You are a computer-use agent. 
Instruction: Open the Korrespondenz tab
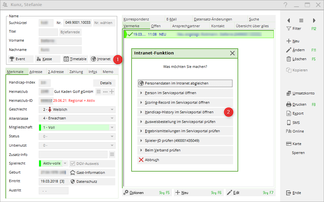(x=136, y=19)
